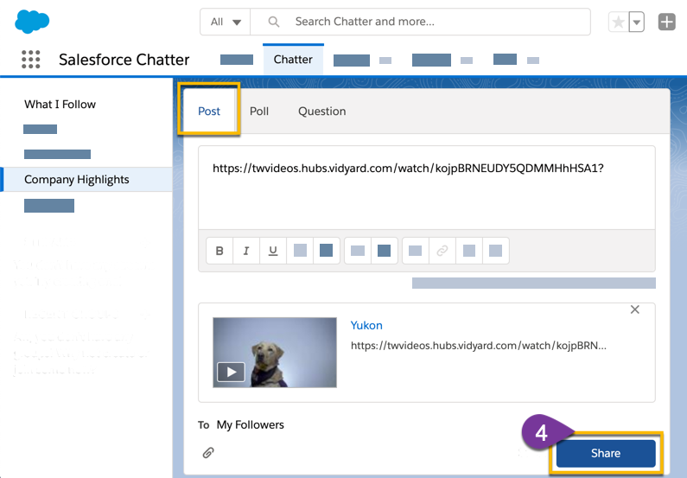Click inside the post text area

[427, 188]
